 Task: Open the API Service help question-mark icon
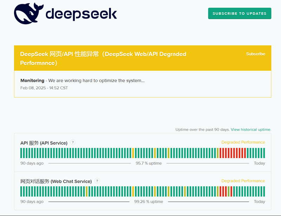pyautogui.click(x=72, y=142)
